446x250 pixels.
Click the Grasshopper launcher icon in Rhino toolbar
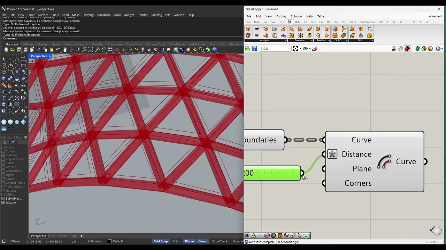tap(208, 50)
